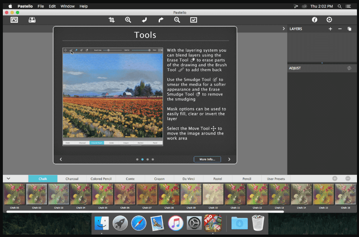
Task: Switch to the Colored Pencil tab
Action: tap(101, 179)
